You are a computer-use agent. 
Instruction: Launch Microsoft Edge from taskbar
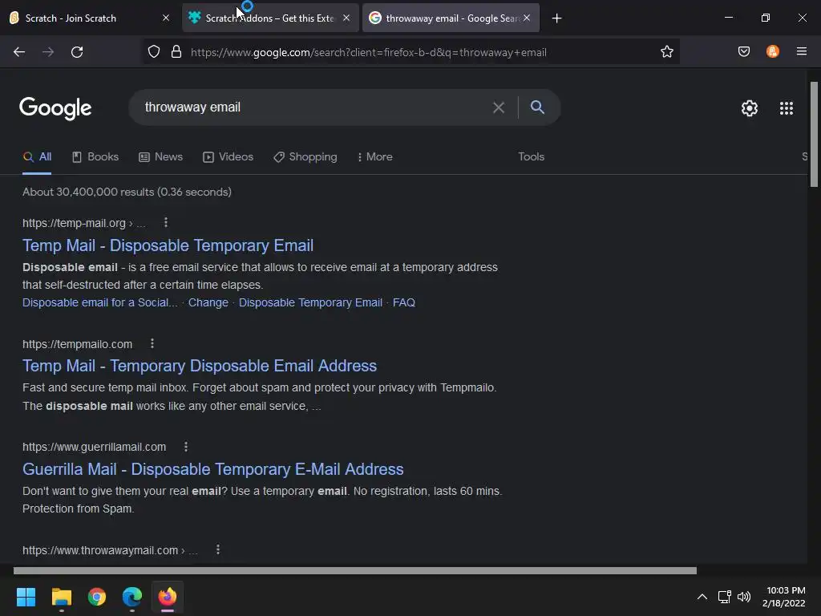pos(132,597)
